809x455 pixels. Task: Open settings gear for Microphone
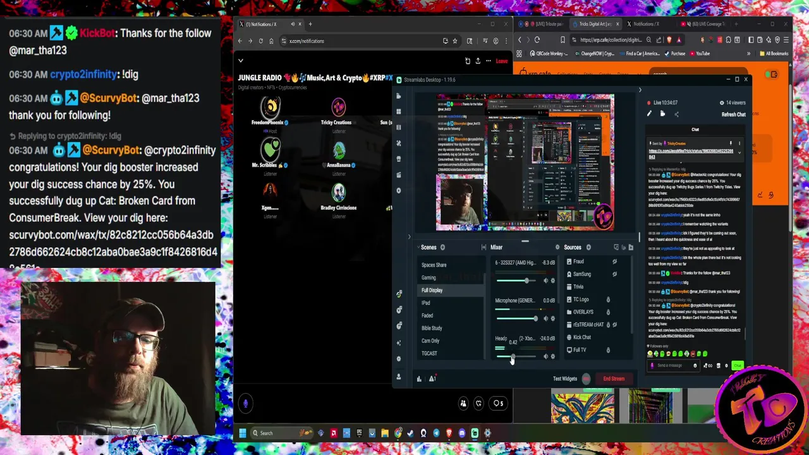[553, 318]
